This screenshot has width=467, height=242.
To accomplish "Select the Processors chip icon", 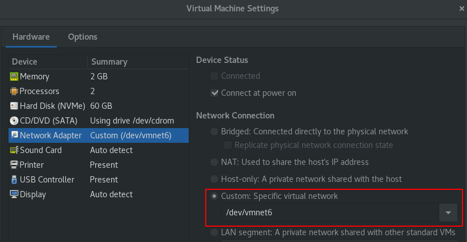I will point(14,91).
